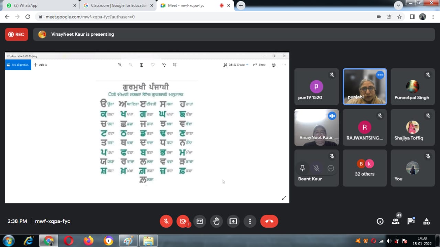Open Chrome tab search dropdown arrow
440x247 pixels.
(398, 5)
